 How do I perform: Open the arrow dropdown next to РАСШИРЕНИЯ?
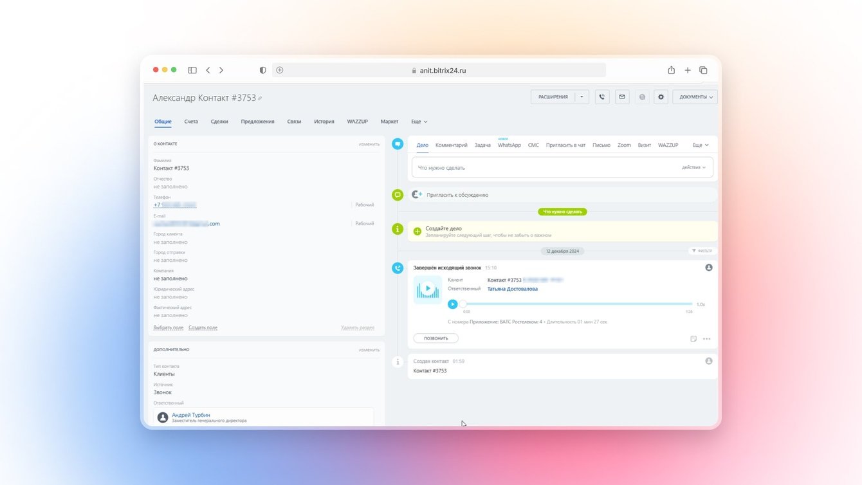click(582, 97)
